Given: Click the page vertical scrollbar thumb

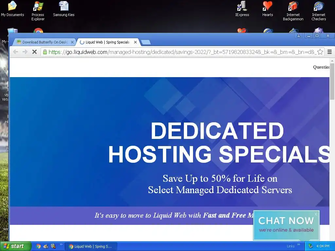Looking at the screenshot, I should coord(332,81).
